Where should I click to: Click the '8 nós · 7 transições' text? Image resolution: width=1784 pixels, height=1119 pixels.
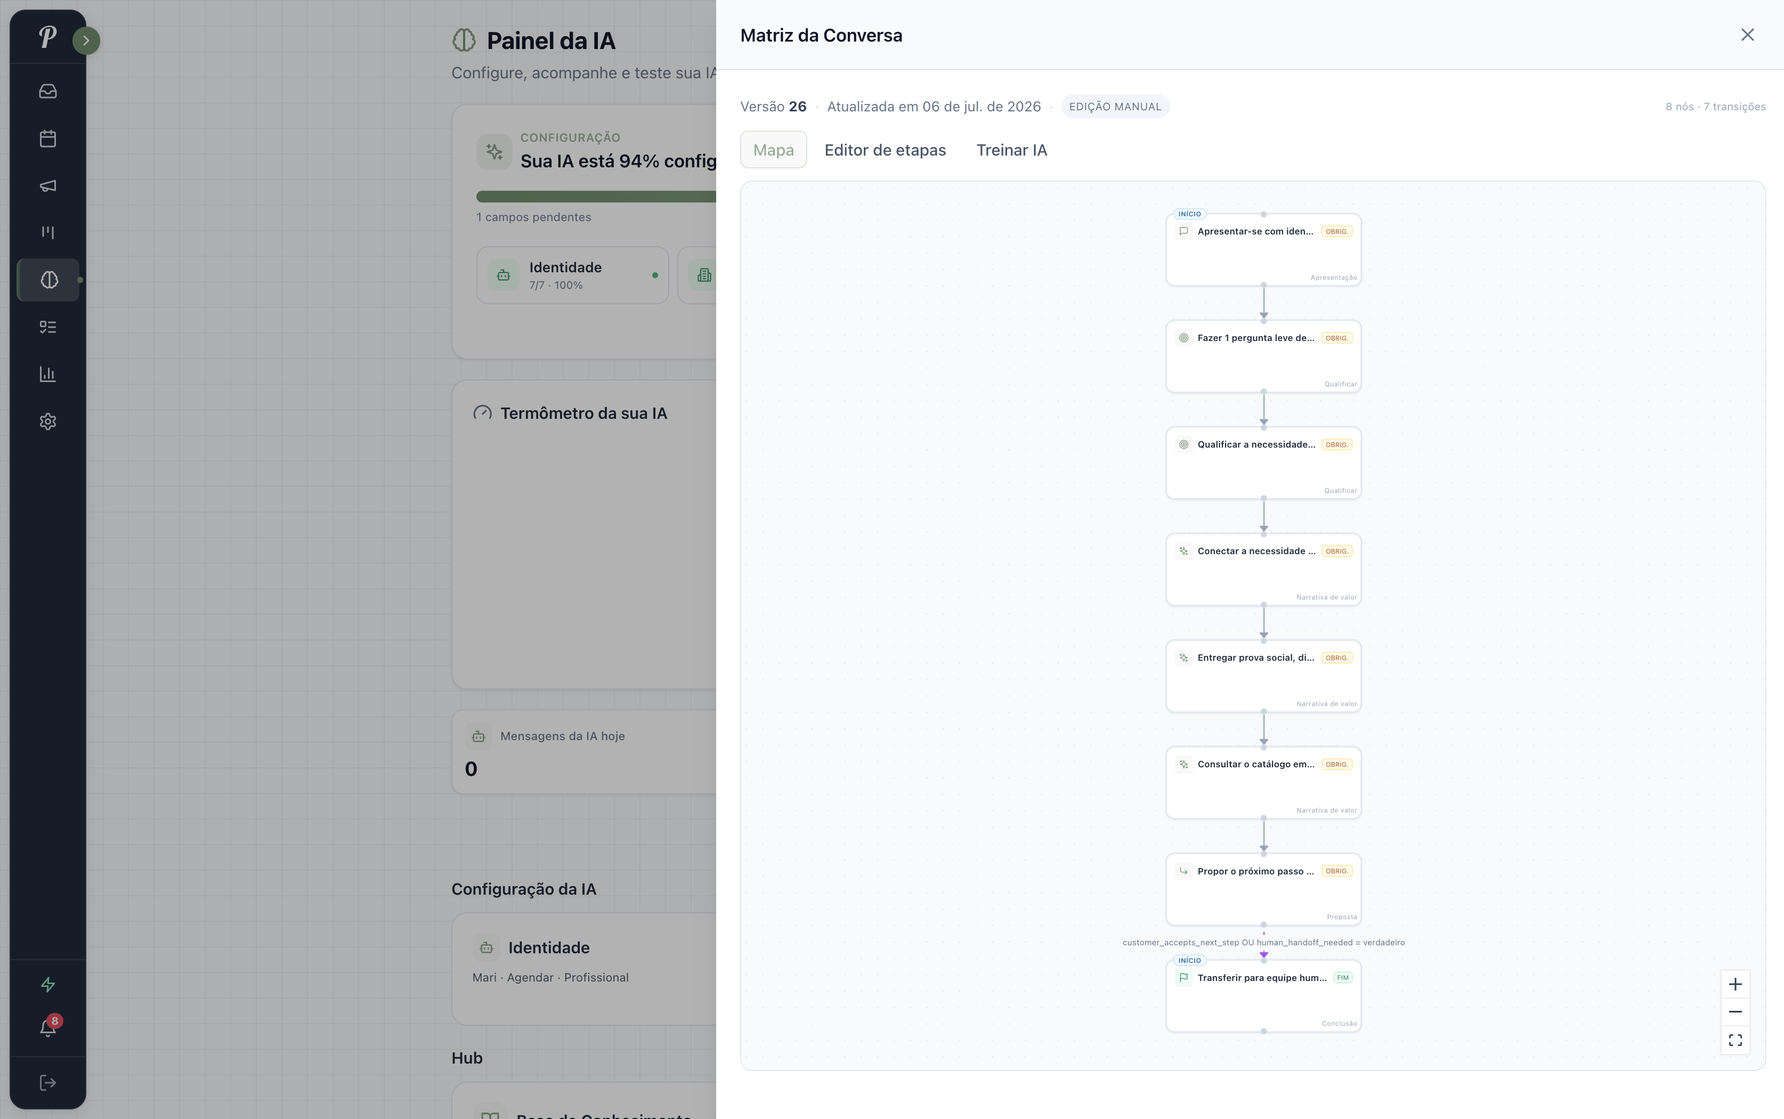coord(1715,107)
